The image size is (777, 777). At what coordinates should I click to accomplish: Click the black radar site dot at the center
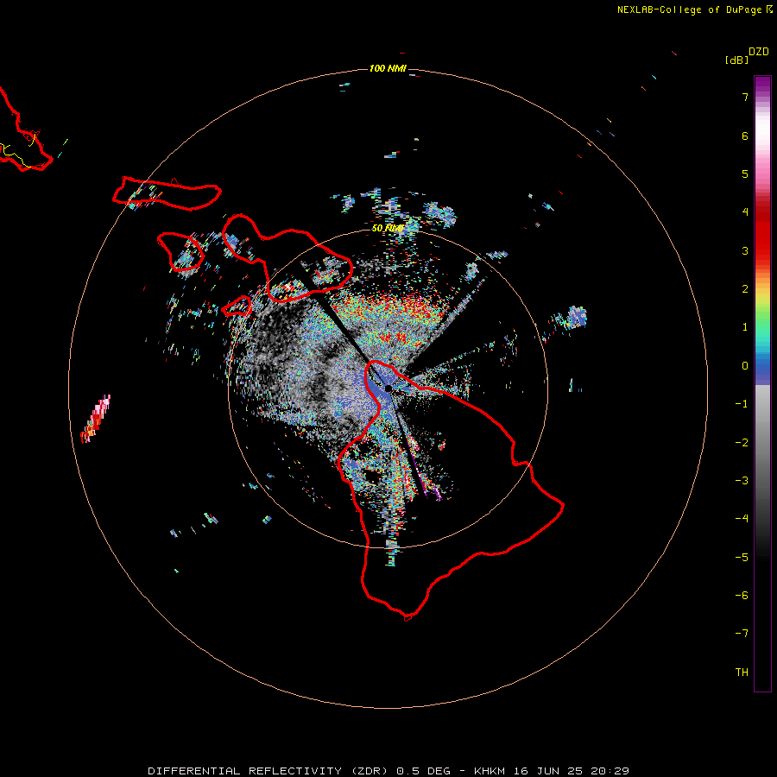[388, 388]
